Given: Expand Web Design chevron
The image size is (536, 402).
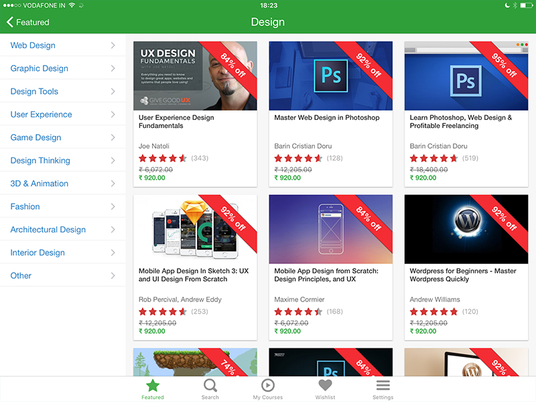Looking at the screenshot, I should [113, 46].
